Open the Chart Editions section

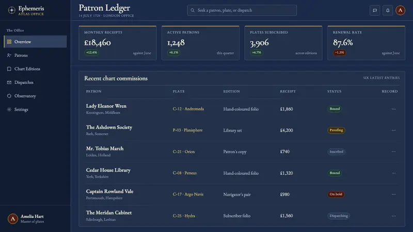35,69
